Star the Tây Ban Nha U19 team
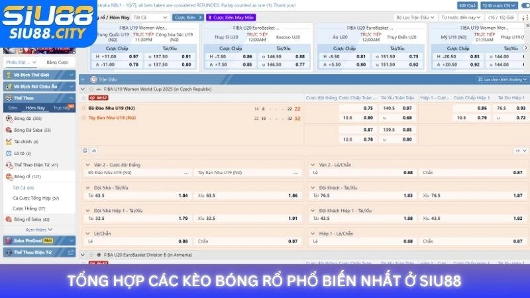 pos(84,118)
